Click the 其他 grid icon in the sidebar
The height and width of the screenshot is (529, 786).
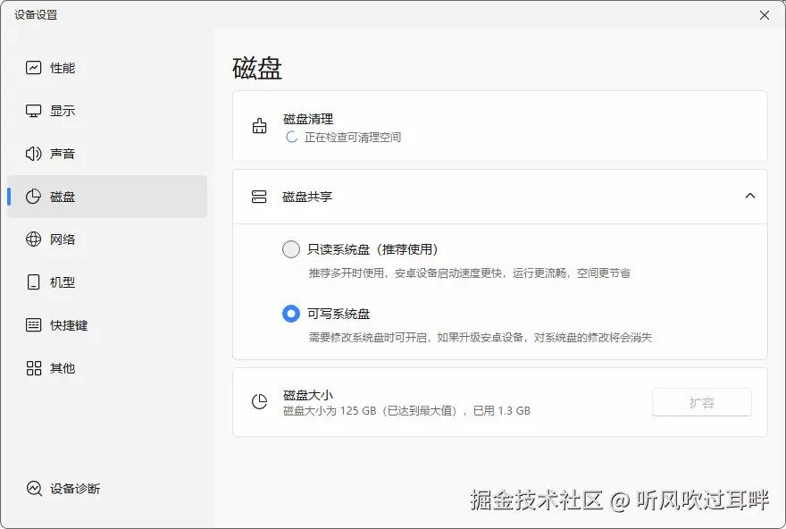tap(32, 367)
